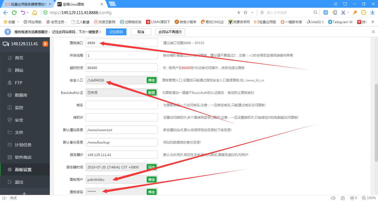Viewport: 378px width, 201px height.
Task: Focus the 超时时间 input field
Action: pyautogui.click(x=121, y=68)
